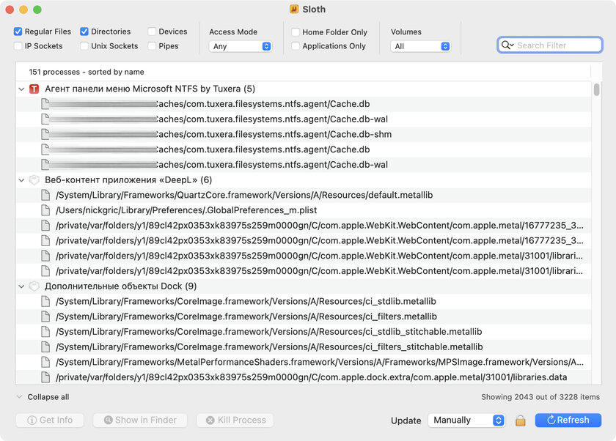Viewport: 616px width, 441px height.
Task: Select the CoreImage ci_stdlib.metallib row
Action: tap(304, 301)
